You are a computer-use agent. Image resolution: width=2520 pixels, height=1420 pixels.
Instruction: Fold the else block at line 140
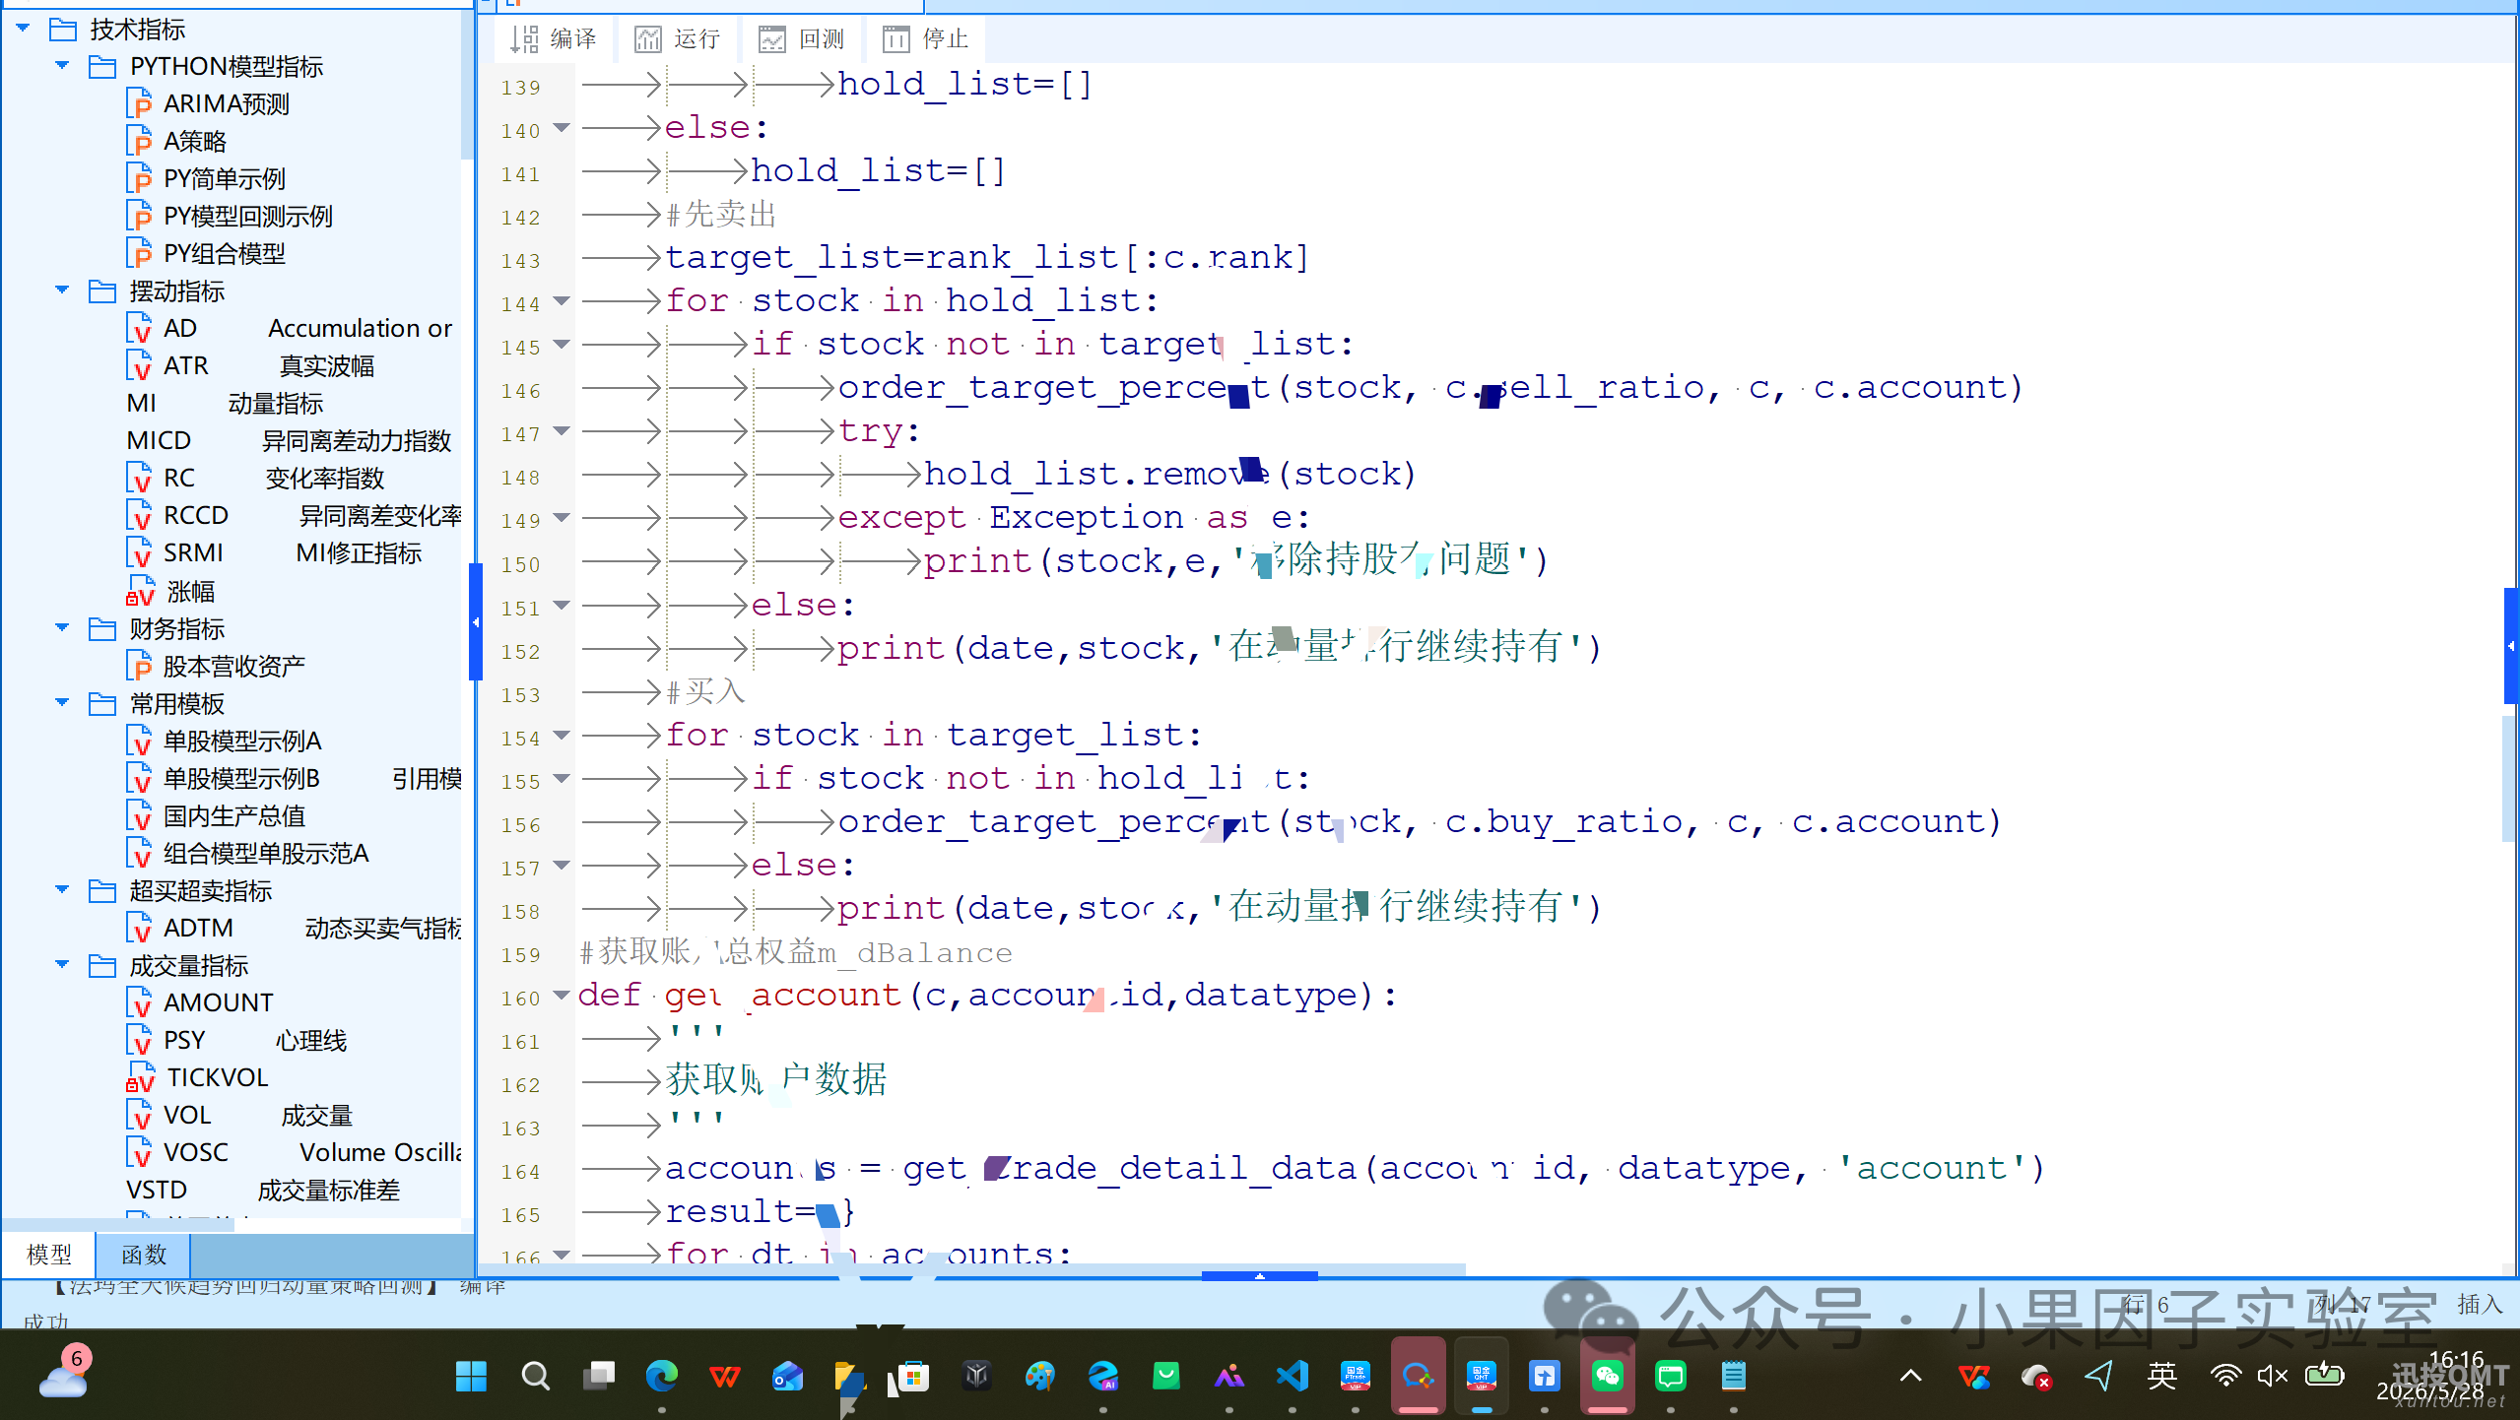pyautogui.click(x=562, y=128)
